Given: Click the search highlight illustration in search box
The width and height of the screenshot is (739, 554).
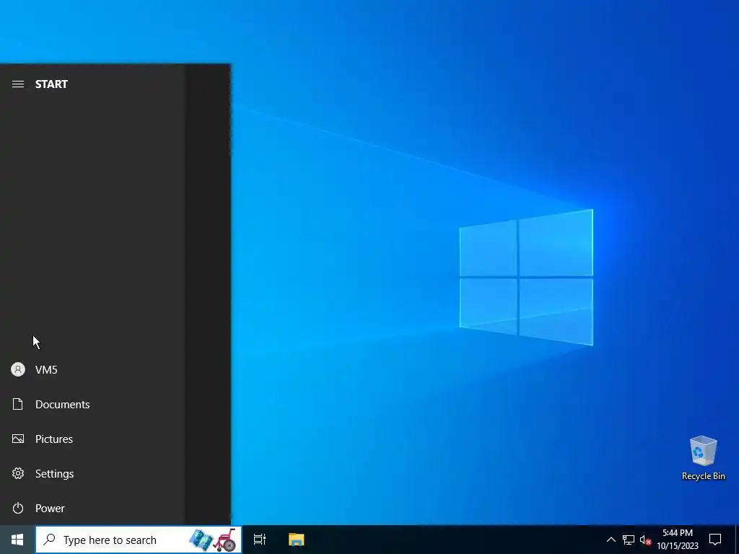Looking at the screenshot, I should point(213,540).
